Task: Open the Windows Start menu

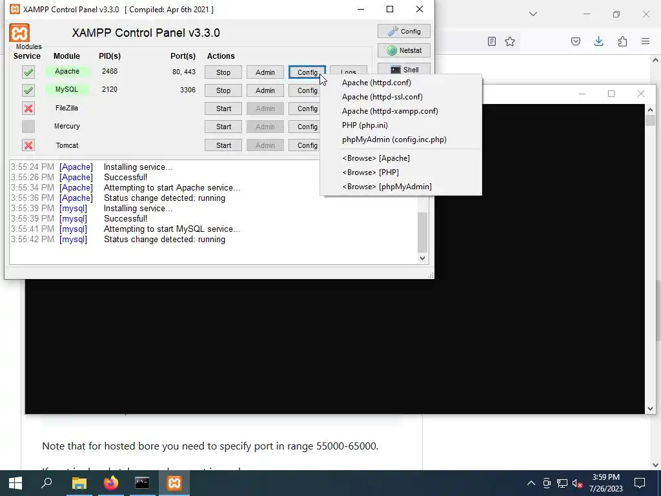Action: coord(15,483)
